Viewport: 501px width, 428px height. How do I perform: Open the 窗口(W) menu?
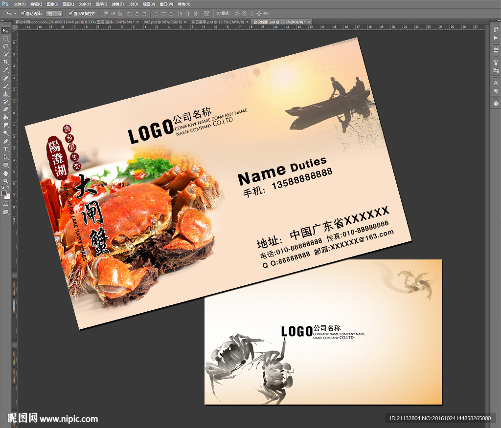(166, 4)
